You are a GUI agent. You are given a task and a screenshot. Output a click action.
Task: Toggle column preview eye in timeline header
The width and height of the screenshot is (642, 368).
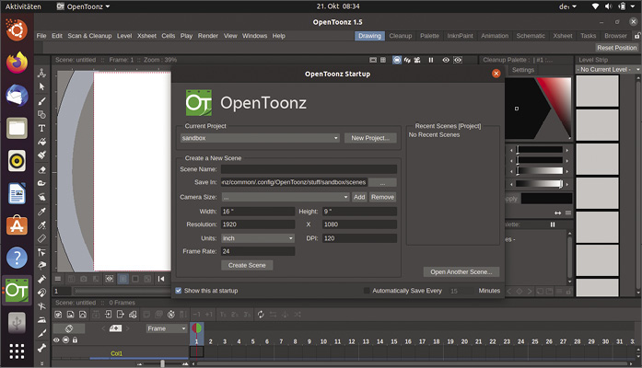56,340
